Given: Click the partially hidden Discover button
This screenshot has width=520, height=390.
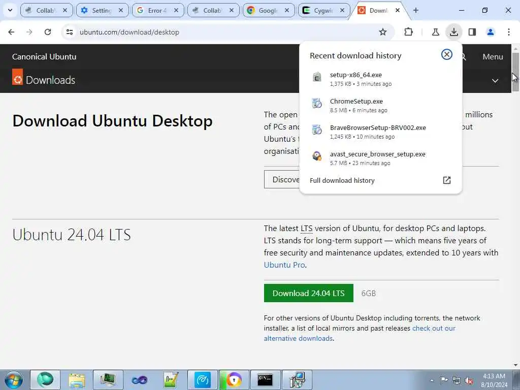Looking at the screenshot, I should pyautogui.click(x=282, y=179).
